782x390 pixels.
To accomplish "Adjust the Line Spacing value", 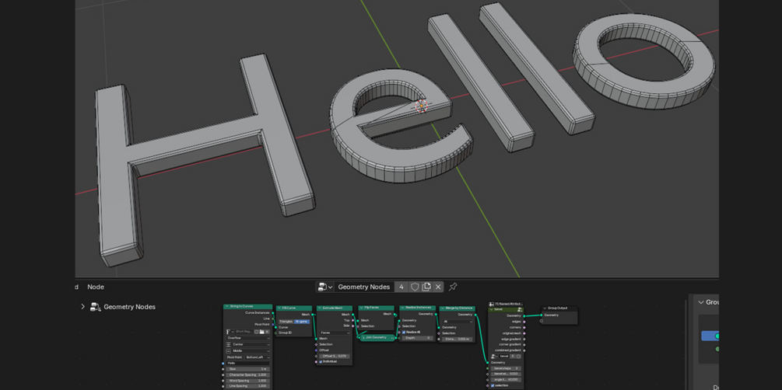I will [x=248, y=386].
